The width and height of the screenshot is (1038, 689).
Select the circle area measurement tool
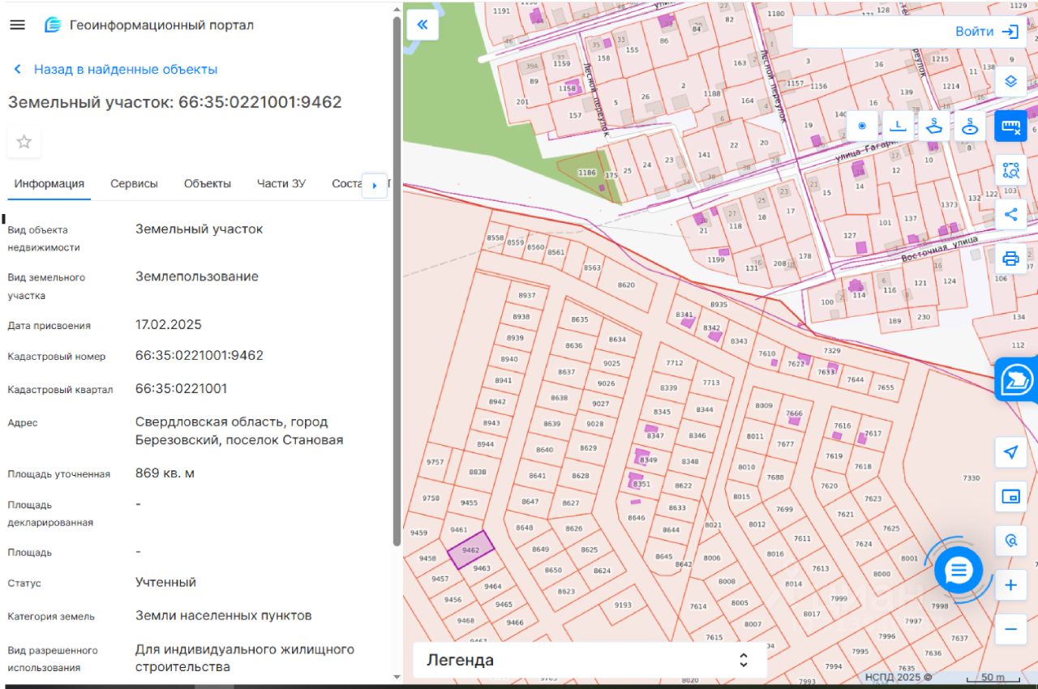(x=970, y=126)
